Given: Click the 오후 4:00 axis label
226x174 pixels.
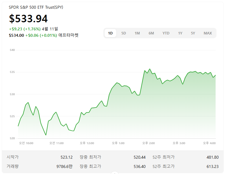Looking at the screenshot, I should click(210, 143).
